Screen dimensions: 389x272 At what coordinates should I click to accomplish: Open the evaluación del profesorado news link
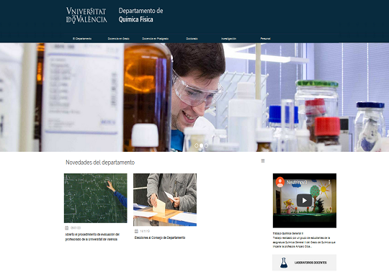pyautogui.click(x=92, y=237)
